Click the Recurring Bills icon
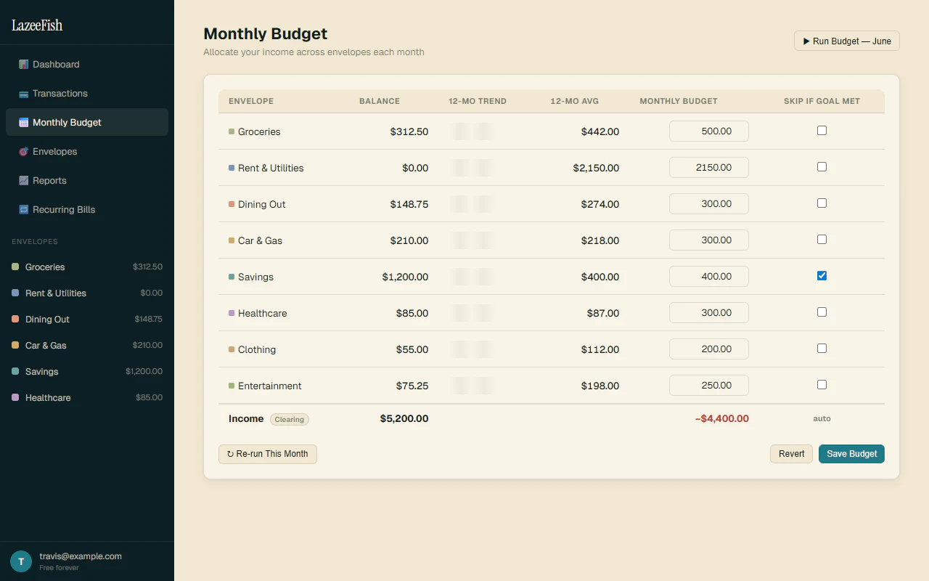The height and width of the screenshot is (581, 929). [x=24, y=210]
